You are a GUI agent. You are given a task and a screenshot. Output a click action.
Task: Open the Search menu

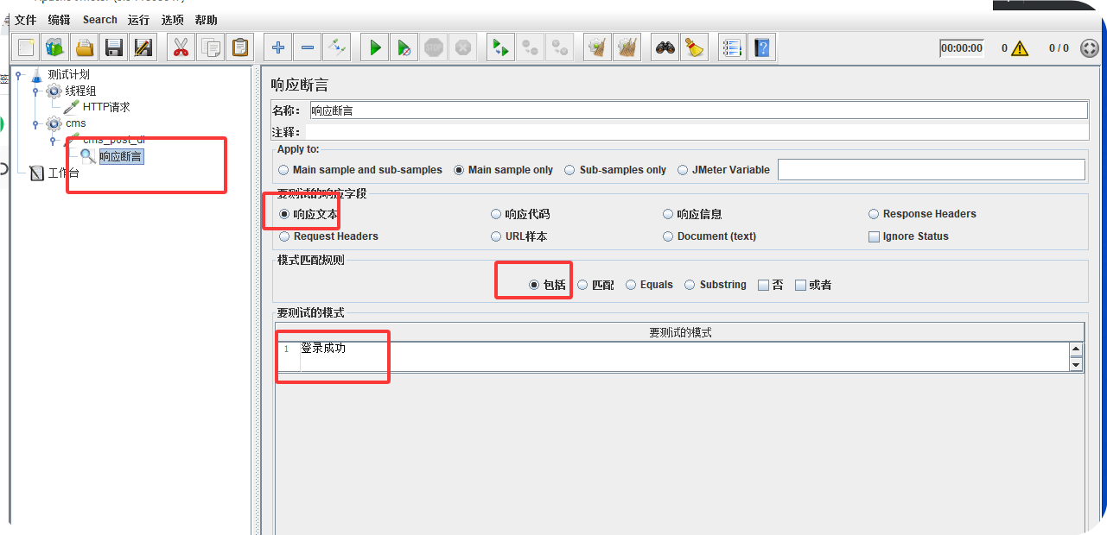point(100,20)
